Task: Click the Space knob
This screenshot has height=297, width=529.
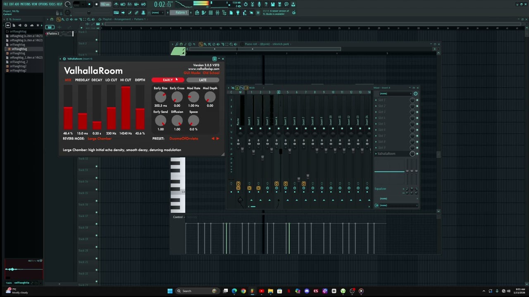Action: pos(193,121)
